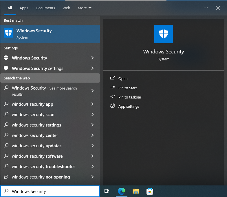Image resolution: width=227 pixels, height=197 pixels.
Task: Expand arrow for 'windows security updates' suggestion
Action: [x=93, y=146]
